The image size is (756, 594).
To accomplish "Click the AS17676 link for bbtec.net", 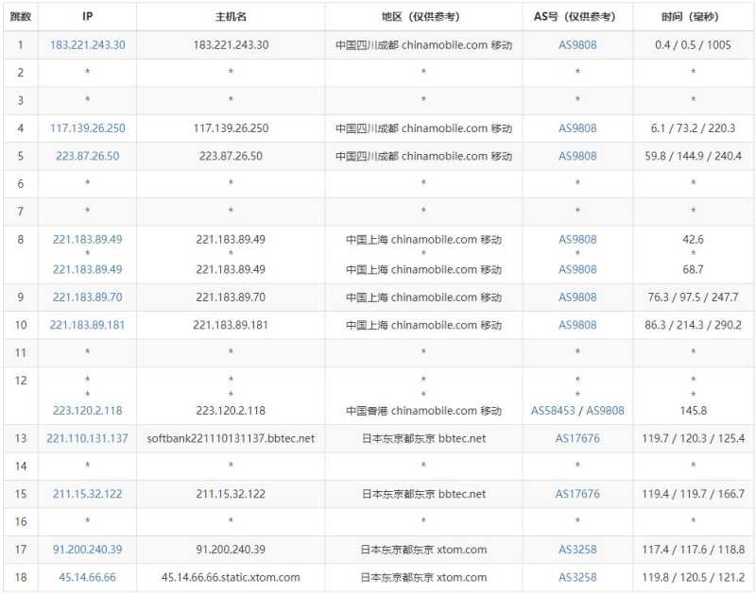I will click(x=576, y=438).
